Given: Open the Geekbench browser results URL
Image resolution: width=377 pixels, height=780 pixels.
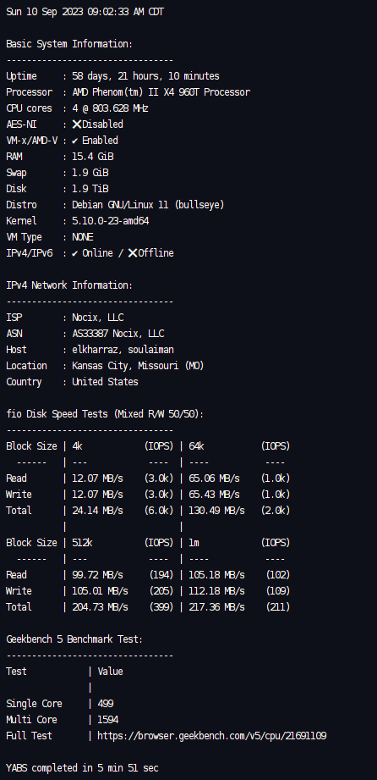Looking at the screenshot, I should 212,736.
